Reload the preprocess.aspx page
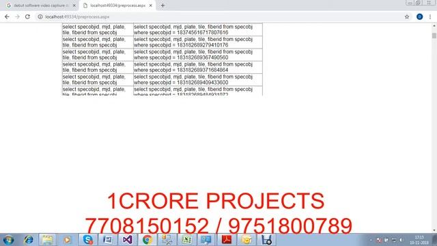The height and width of the screenshot is (246, 437). point(27,16)
